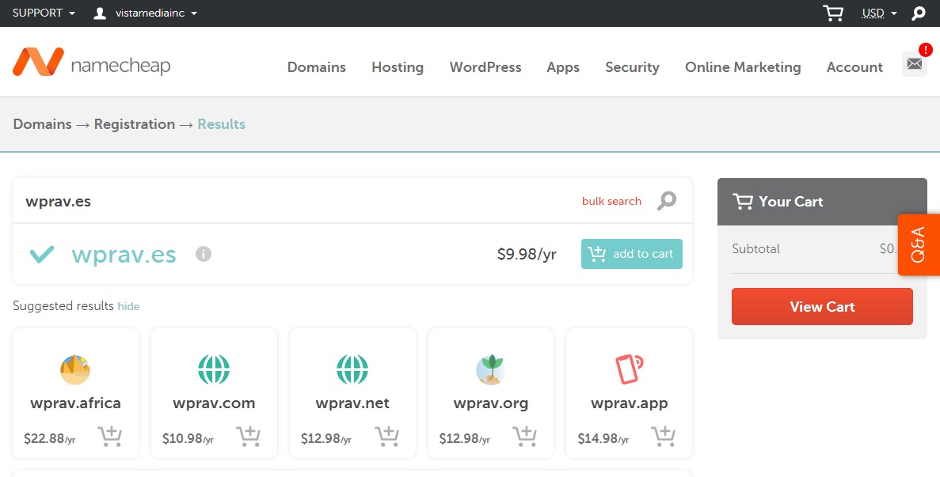Image resolution: width=940 pixels, height=477 pixels.
Task: Click the Results breadcrumb
Action: 222,124
